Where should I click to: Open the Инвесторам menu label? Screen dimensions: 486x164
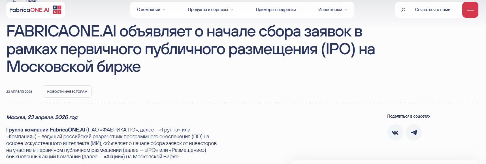(330, 10)
